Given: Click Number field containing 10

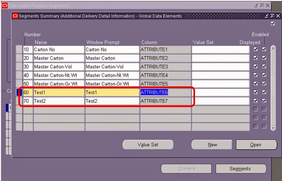Looking at the screenshot, I should [28, 49].
